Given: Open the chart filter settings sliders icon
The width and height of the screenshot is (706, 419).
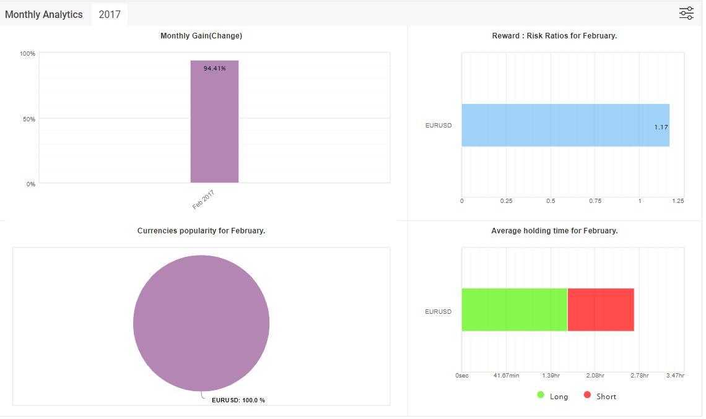Looking at the screenshot, I should pos(686,14).
